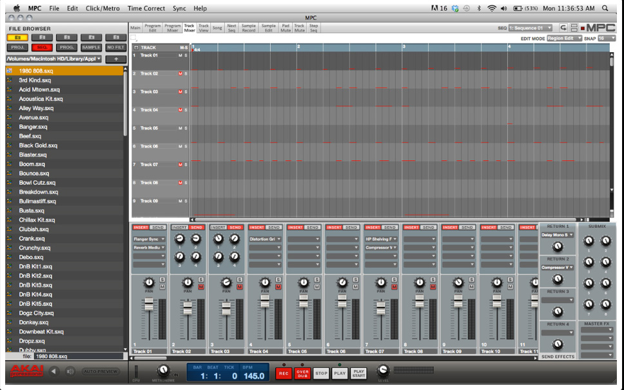Click the back arrow icon beside AKAI logo
This screenshot has height=390, width=624.
(x=54, y=371)
